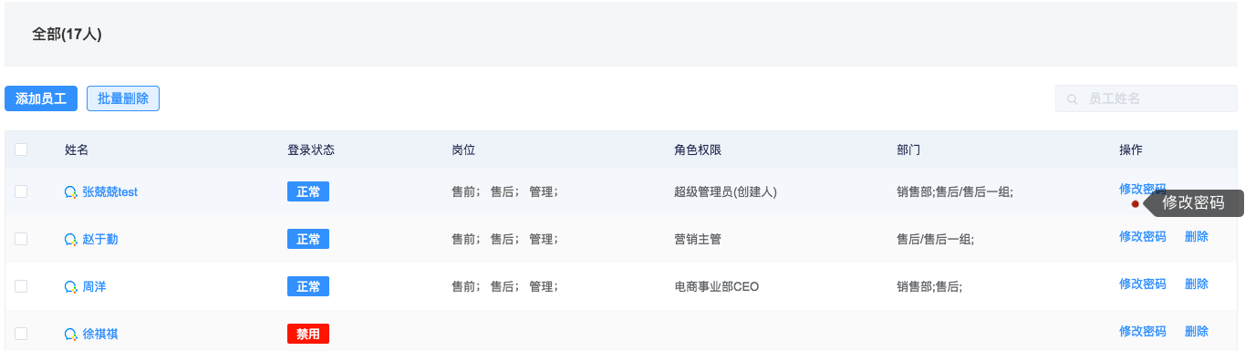The width and height of the screenshot is (1245, 351).
Task: Click 删除 in 赵于勤's row
Action: pos(1197,237)
